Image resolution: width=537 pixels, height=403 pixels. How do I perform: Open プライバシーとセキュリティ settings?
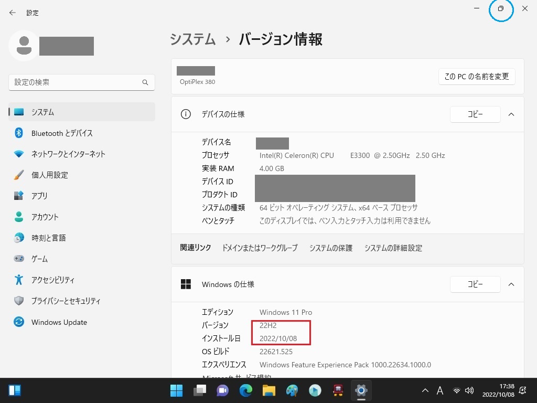[x=81, y=301]
